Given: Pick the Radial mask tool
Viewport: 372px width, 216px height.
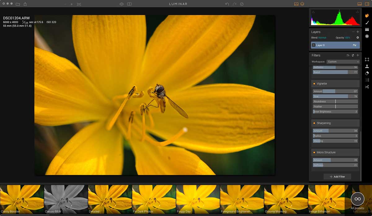Looking at the screenshot, I should 367,36.
